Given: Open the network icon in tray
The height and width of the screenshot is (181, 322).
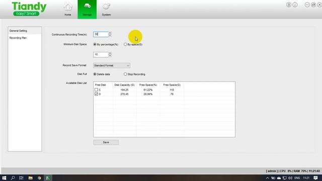Looking at the screenshot, I should click(x=285, y=178).
